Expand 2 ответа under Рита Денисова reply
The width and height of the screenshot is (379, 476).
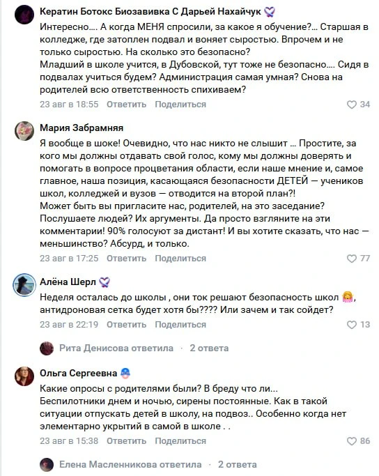(209, 348)
